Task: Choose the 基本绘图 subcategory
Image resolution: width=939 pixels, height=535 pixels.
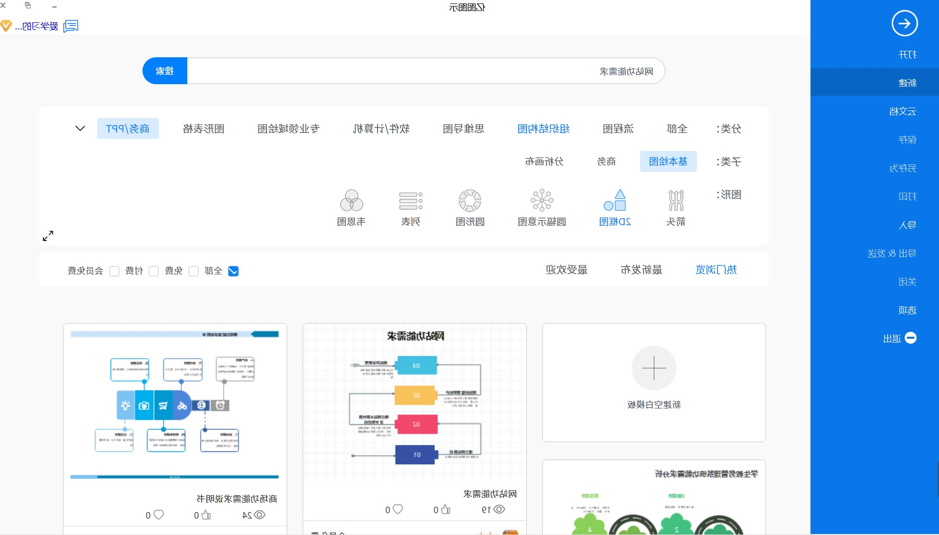Action: (x=668, y=161)
